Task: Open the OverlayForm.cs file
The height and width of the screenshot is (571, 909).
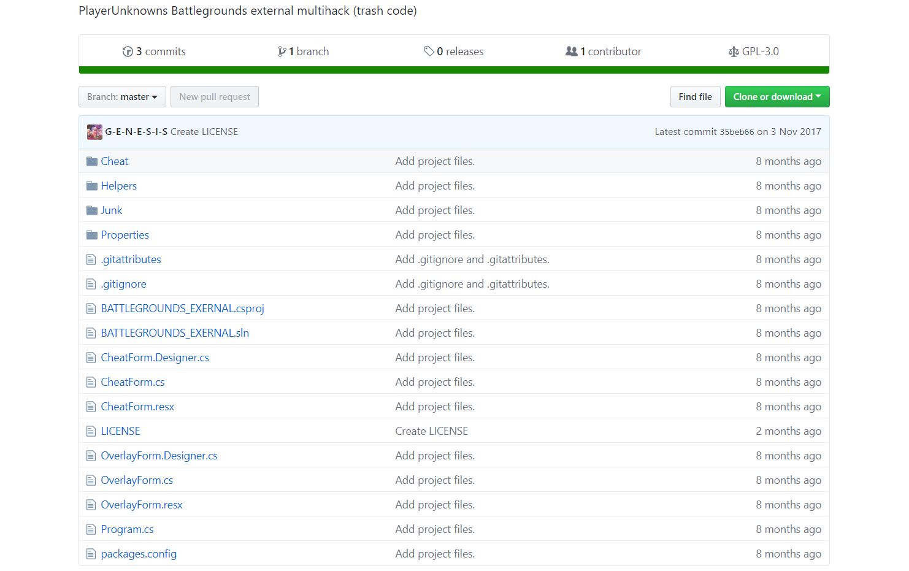Action: pos(137,480)
